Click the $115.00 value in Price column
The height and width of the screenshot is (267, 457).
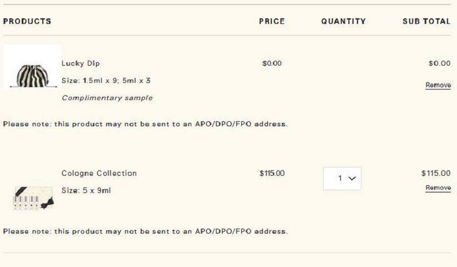[x=272, y=173]
